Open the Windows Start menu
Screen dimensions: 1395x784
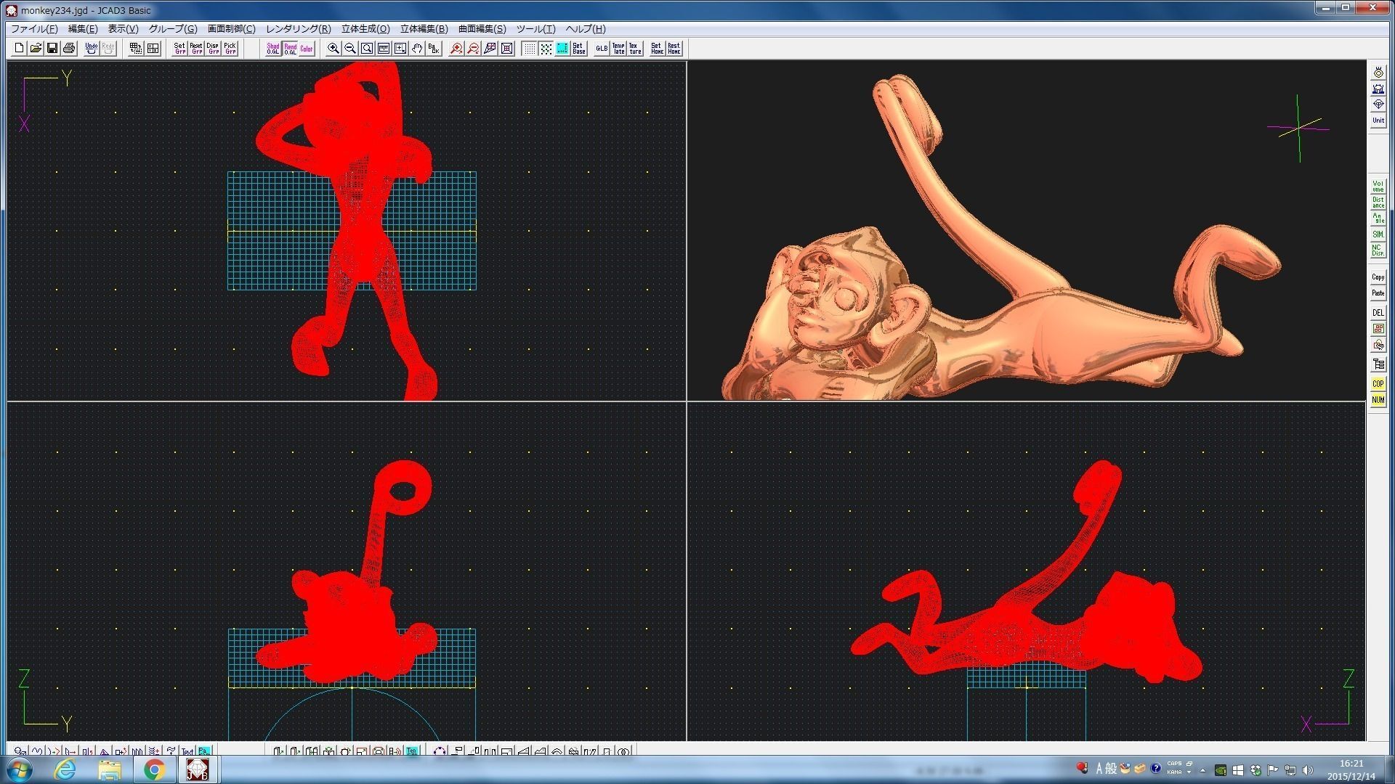(18, 769)
